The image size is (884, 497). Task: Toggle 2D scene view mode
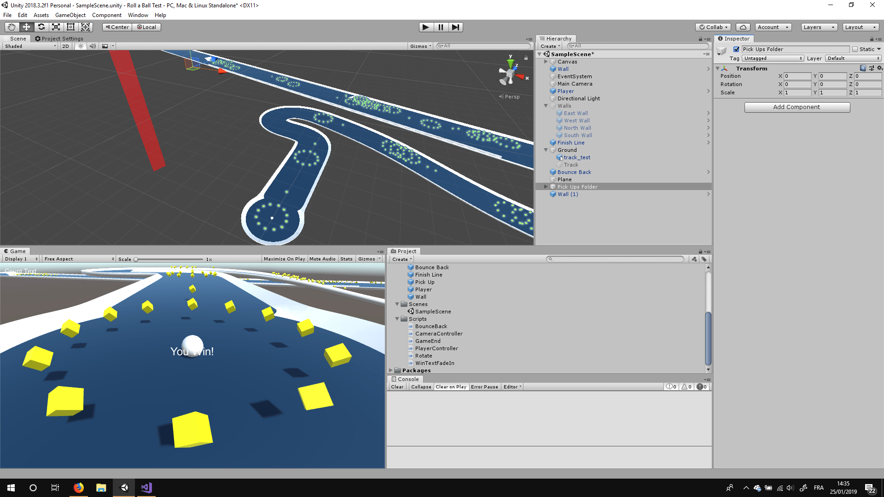tap(65, 46)
